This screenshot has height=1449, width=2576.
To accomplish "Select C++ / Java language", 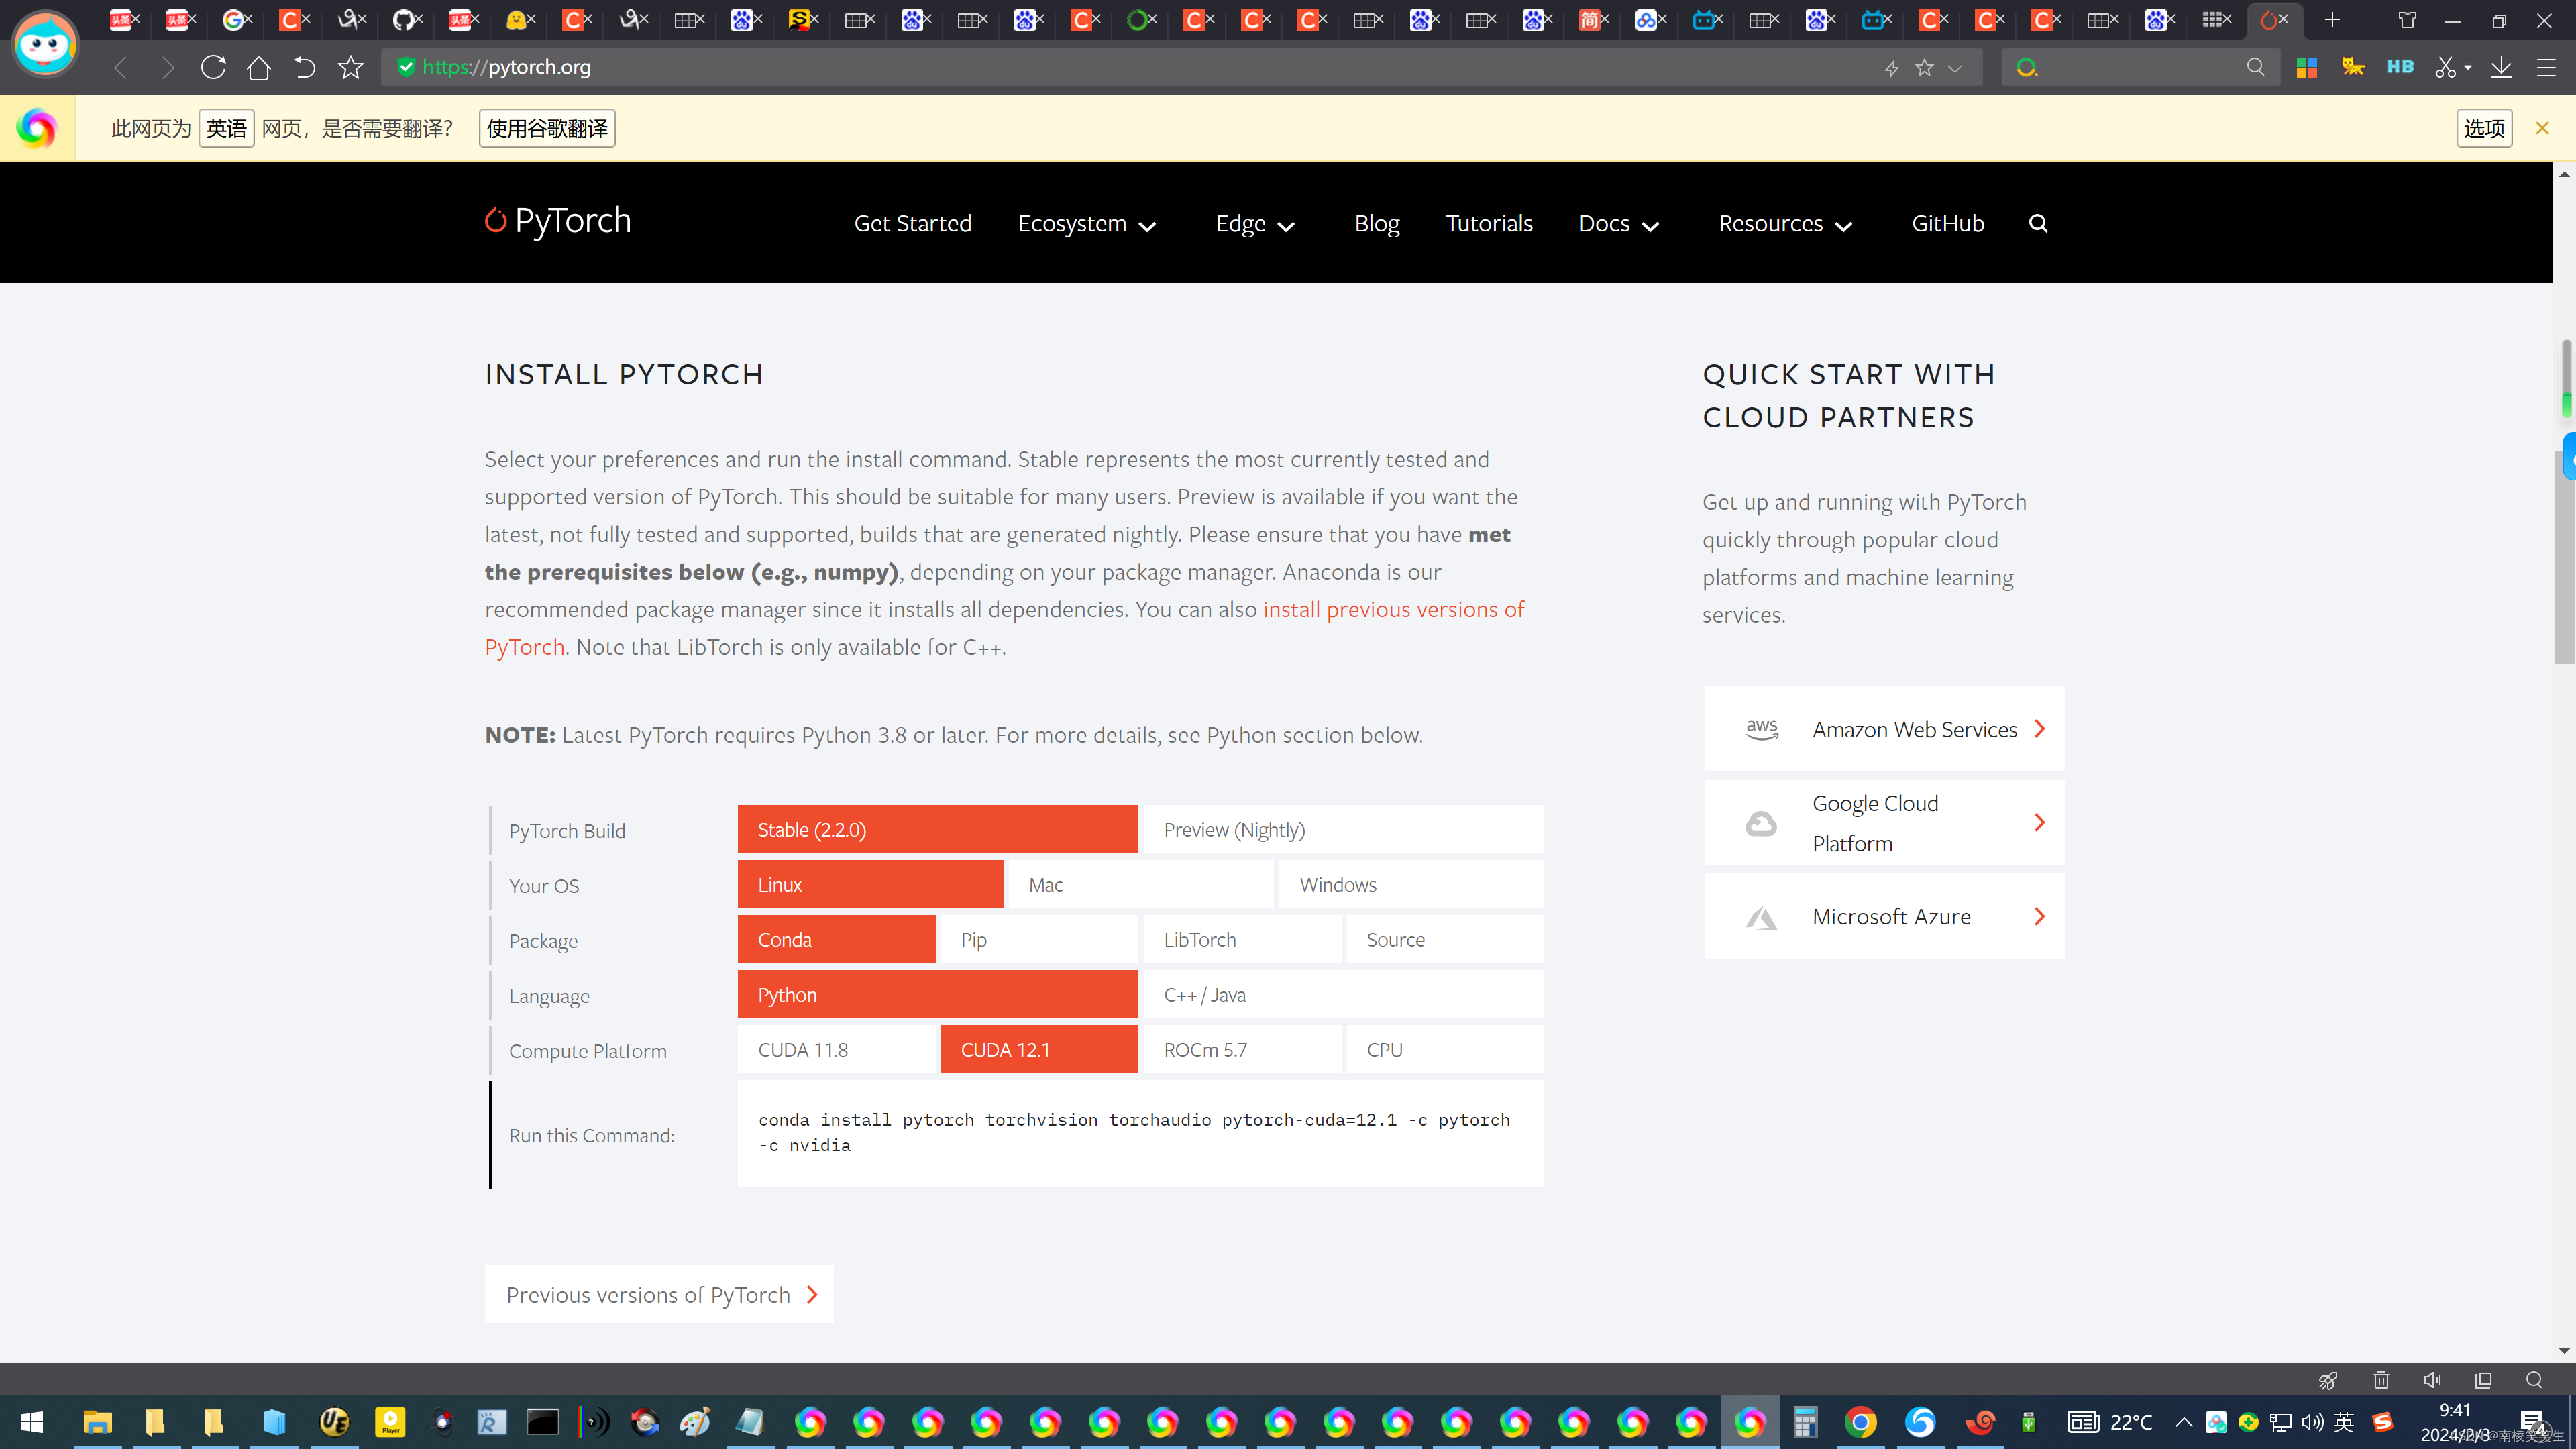I will click(1343, 994).
